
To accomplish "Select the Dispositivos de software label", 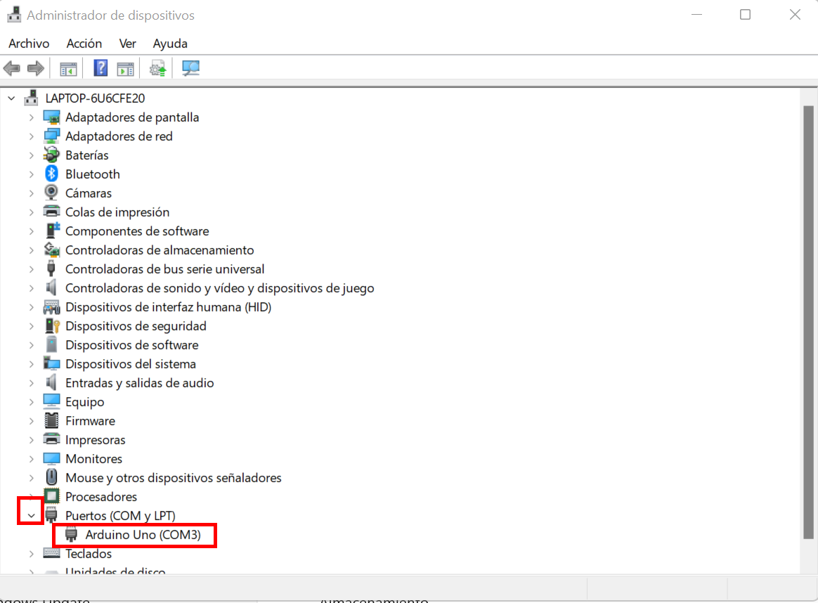I will 132,345.
